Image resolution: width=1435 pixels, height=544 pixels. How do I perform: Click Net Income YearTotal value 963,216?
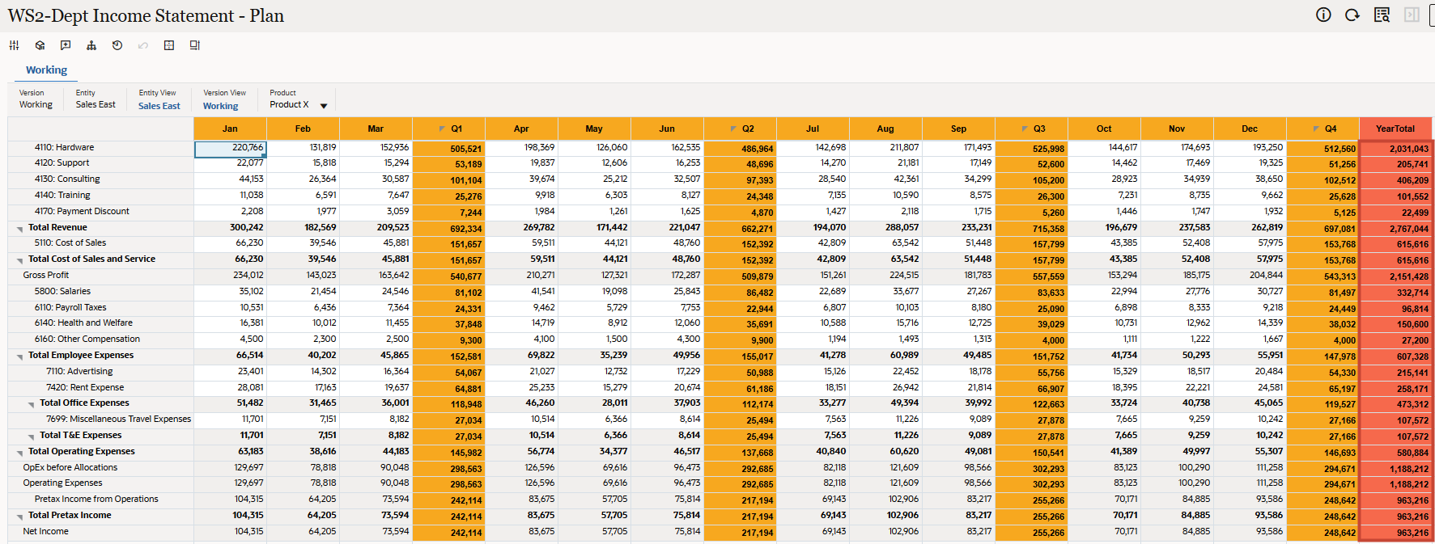pyautogui.click(x=1395, y=533)
